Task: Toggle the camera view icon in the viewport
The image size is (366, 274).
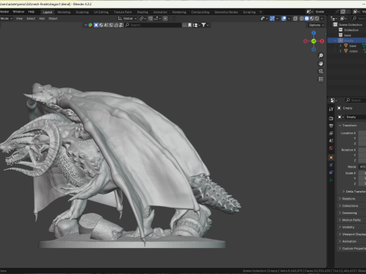Action: coord(321,72)
